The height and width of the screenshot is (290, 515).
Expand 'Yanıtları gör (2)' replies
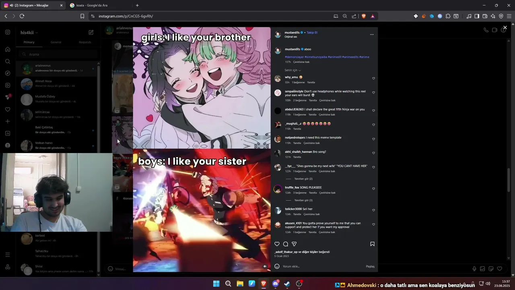pyautogui.click(x=303, y=179)
